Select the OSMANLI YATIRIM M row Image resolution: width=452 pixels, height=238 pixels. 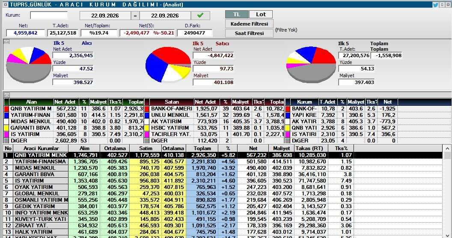tap(223, 200)
